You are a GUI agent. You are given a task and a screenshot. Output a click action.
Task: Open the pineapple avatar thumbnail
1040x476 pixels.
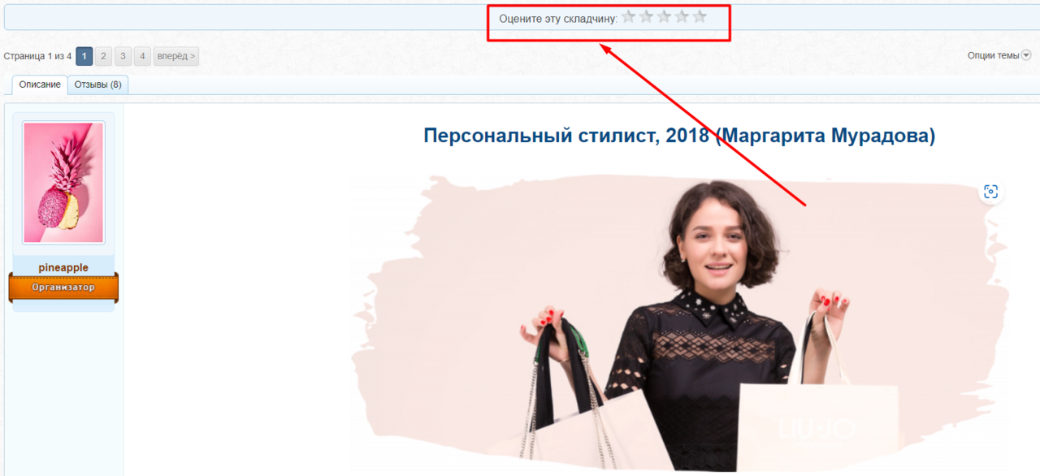pos(63,183)
